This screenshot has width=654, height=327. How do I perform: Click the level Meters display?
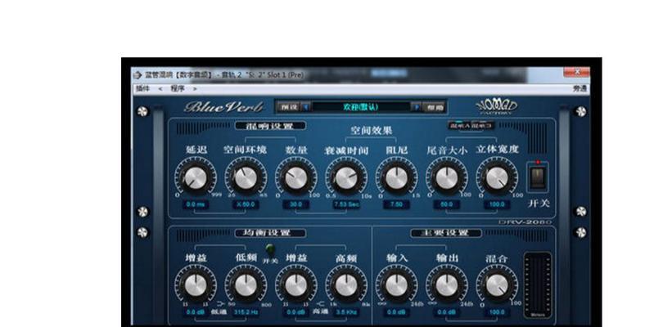click(x=538, y=286)
